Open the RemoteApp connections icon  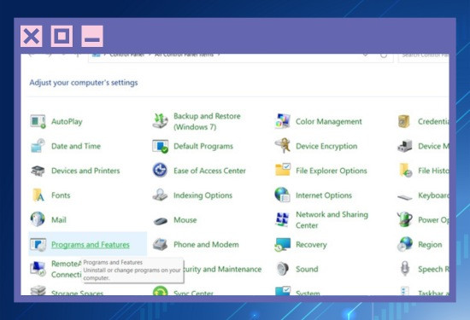[38, 269]
